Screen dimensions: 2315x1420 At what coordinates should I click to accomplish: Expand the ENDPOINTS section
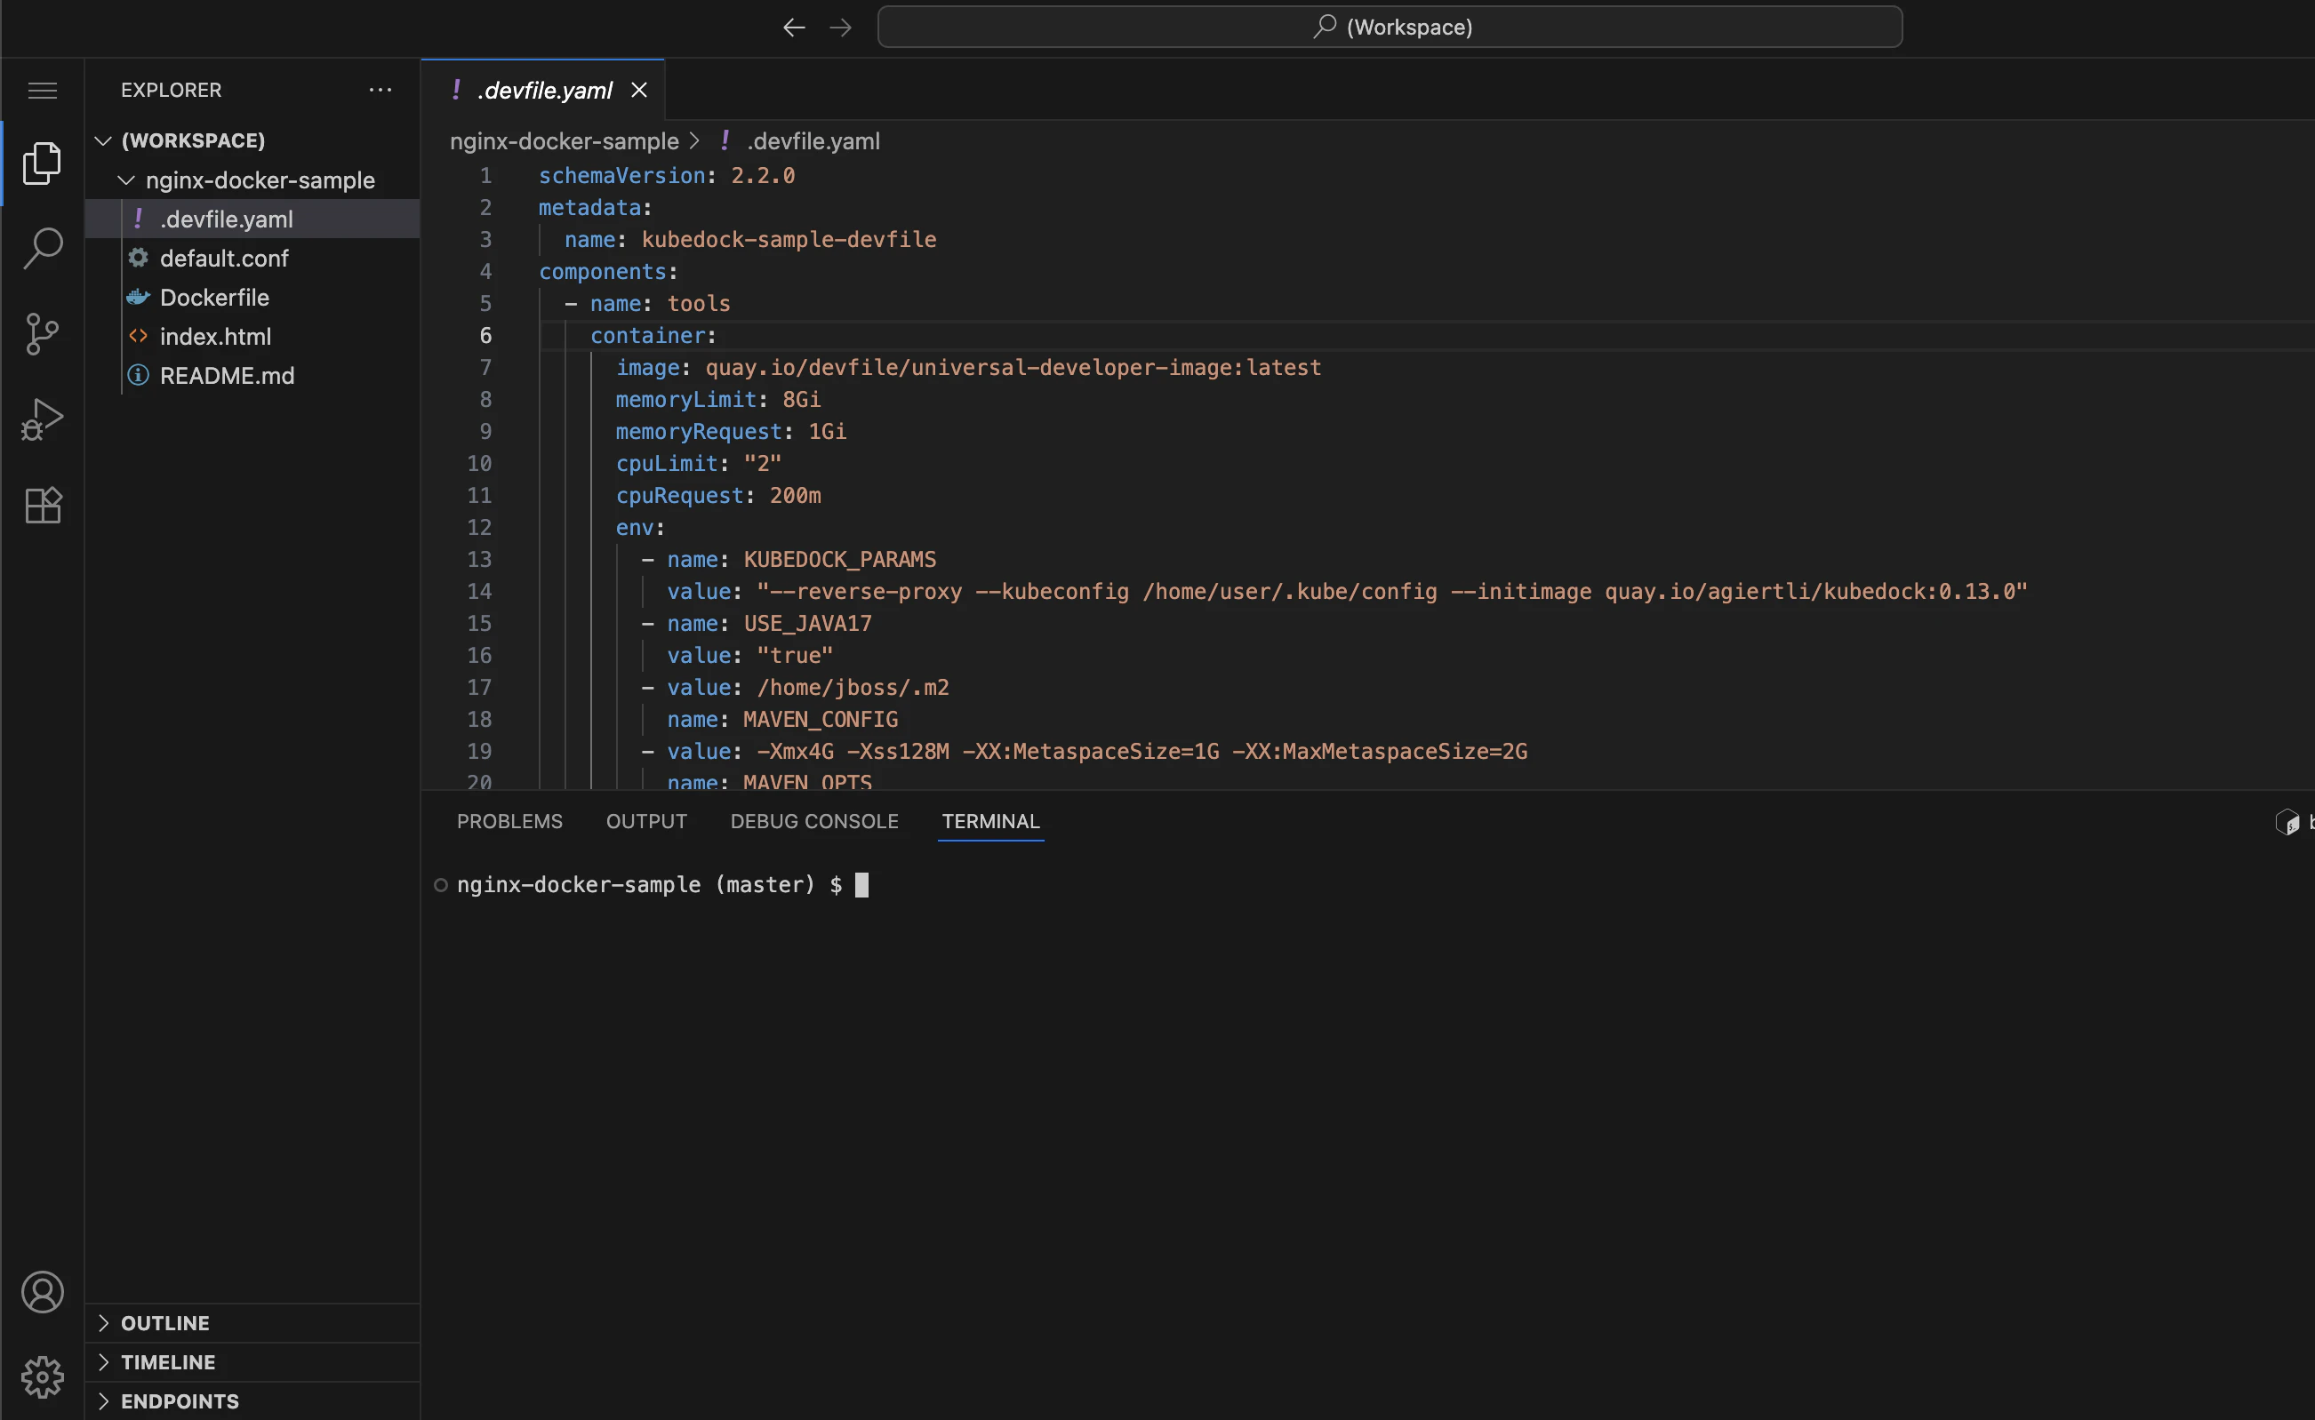coord(103,1400)
